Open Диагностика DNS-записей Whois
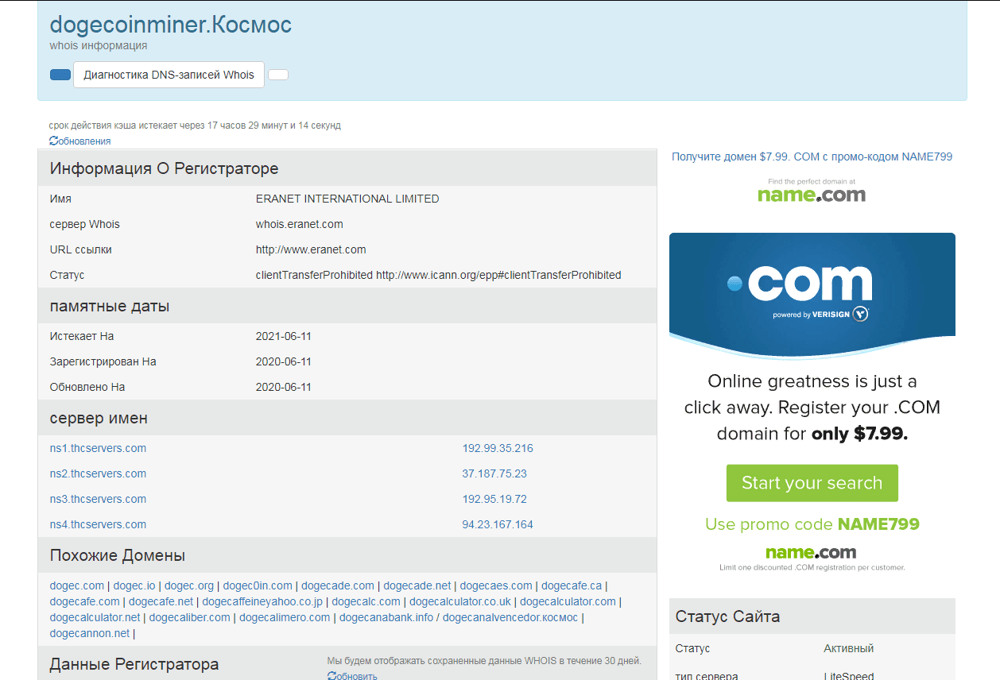The width and height of the screenshot is (1000, 680). click(169, 75)
